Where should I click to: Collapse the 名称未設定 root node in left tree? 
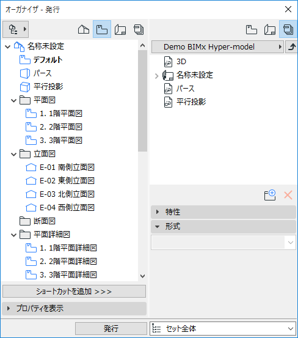pos(7,46)
